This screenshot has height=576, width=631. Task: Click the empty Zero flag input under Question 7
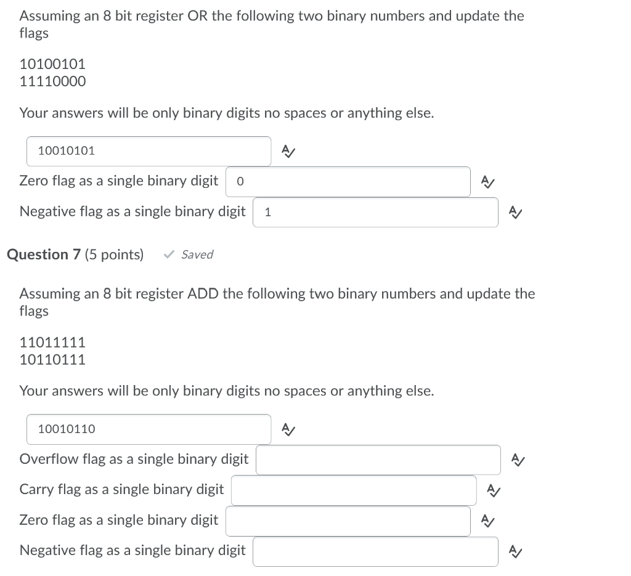tap(348, 521)
